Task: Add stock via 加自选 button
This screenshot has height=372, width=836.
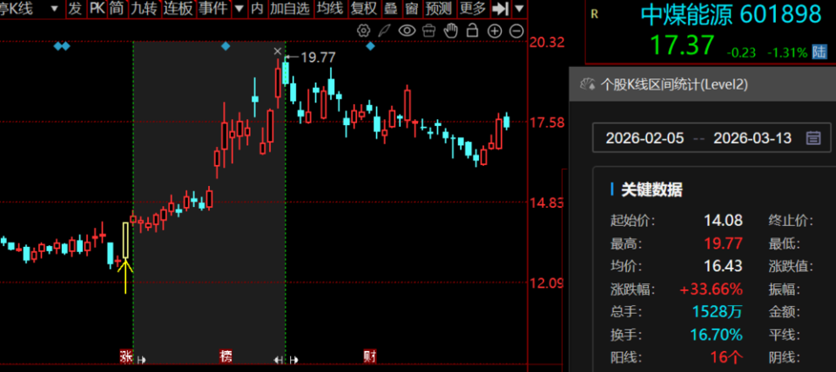Action: tap(289, 9)
